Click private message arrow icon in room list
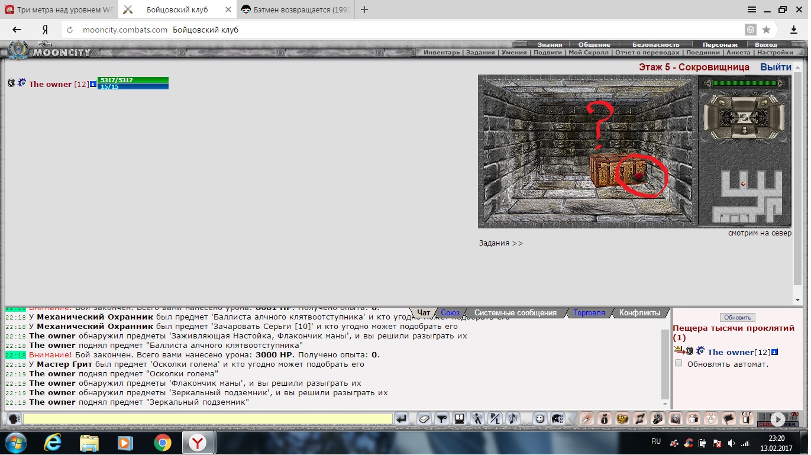This screenshot has width=811, height=455. [678, 351]
